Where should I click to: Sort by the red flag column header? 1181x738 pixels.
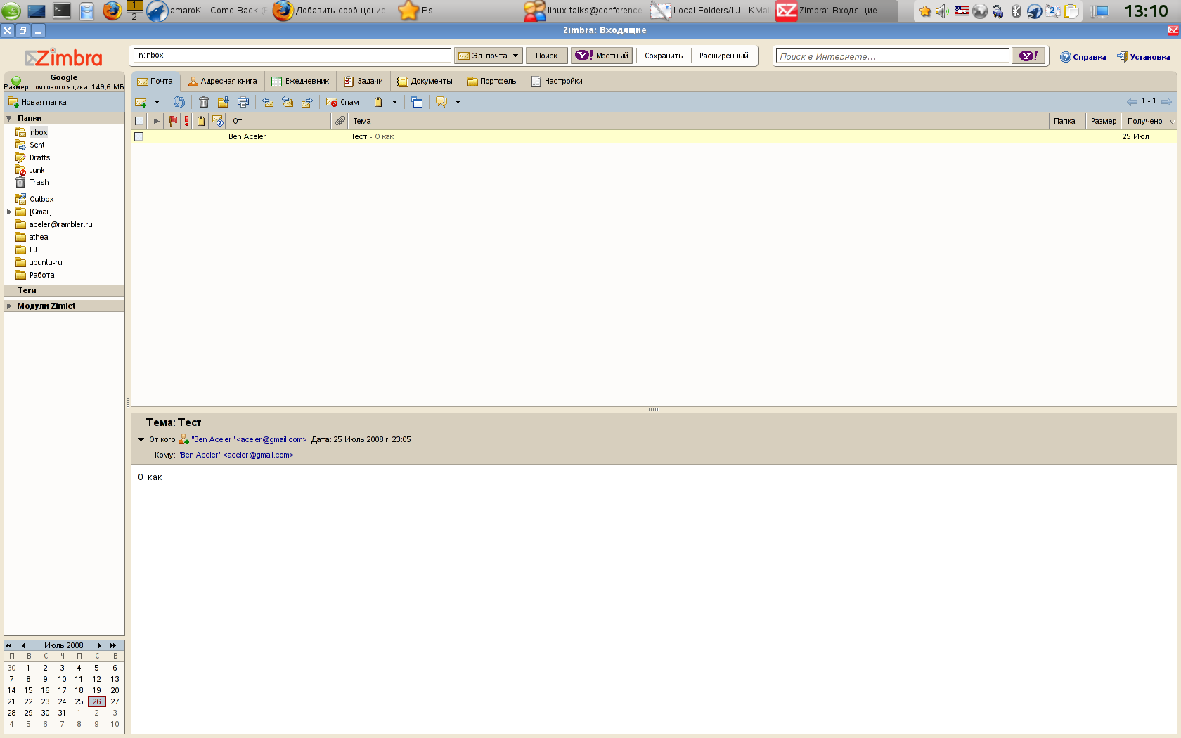(172, 121)
